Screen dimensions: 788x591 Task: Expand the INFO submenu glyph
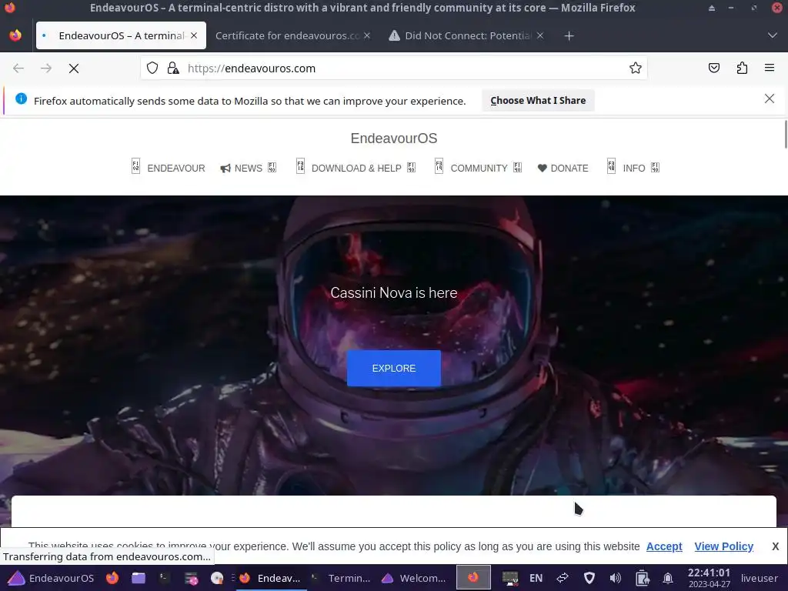click(x=655, y=167)
